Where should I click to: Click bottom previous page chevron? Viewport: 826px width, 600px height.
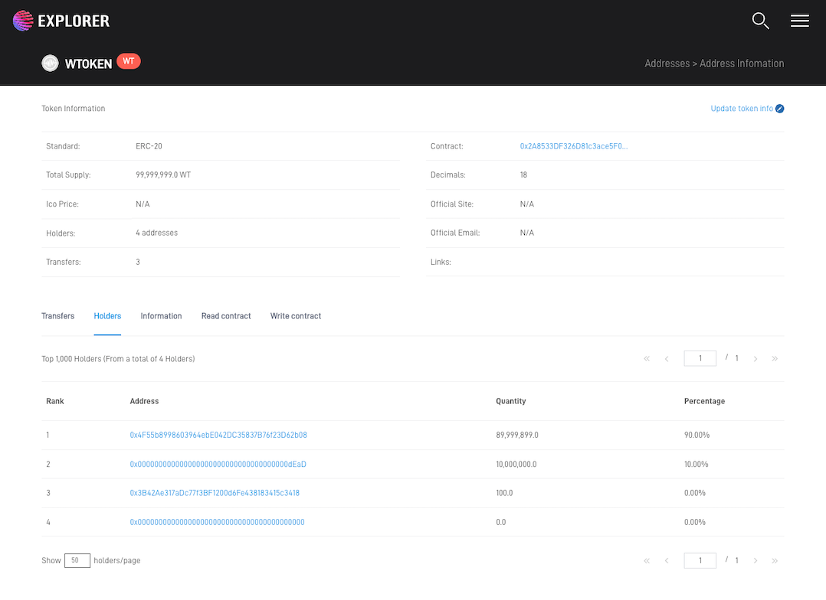pyautogui.click(x=667, y=561)
